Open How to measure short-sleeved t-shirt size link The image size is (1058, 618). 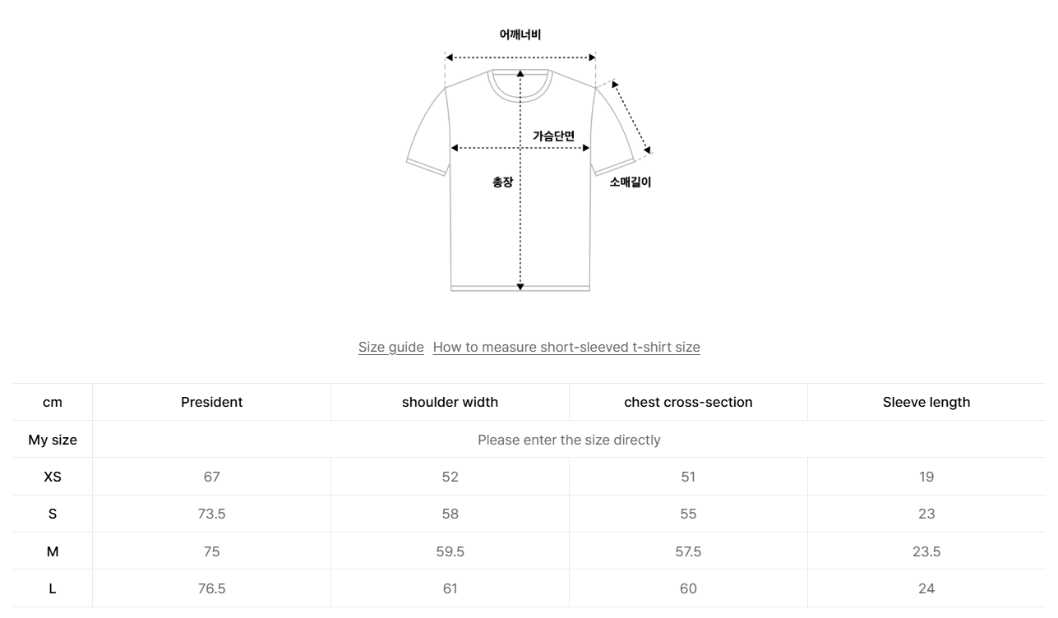[566, 347]
